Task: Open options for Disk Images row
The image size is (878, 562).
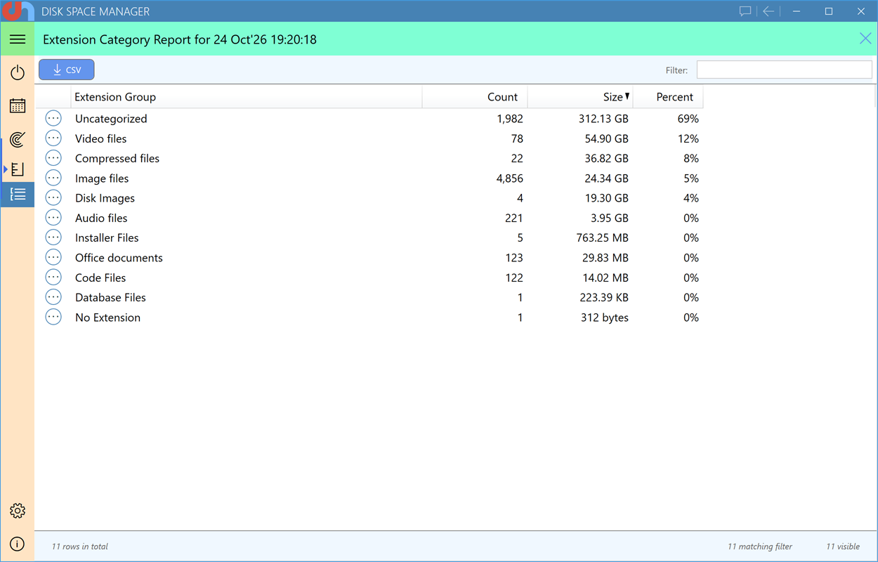Action: pyautogui.click(x=53, y=198)
